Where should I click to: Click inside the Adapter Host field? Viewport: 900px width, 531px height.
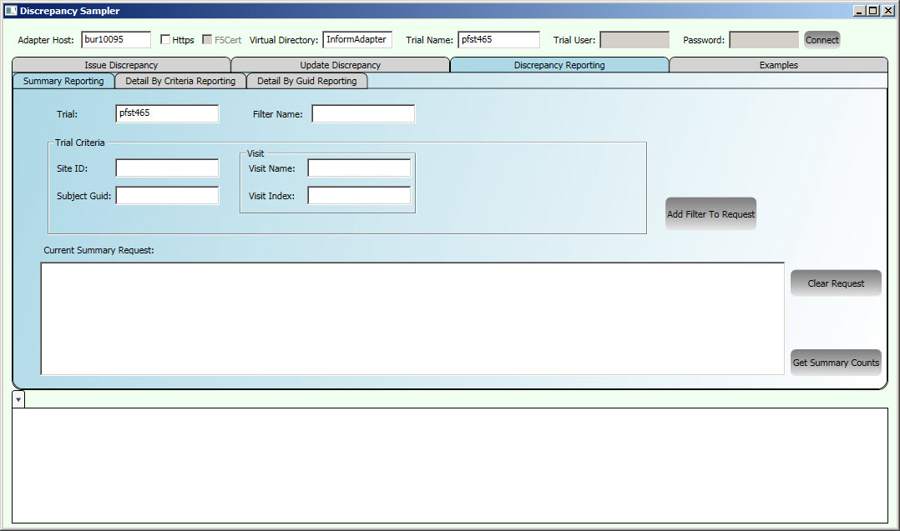115,39
